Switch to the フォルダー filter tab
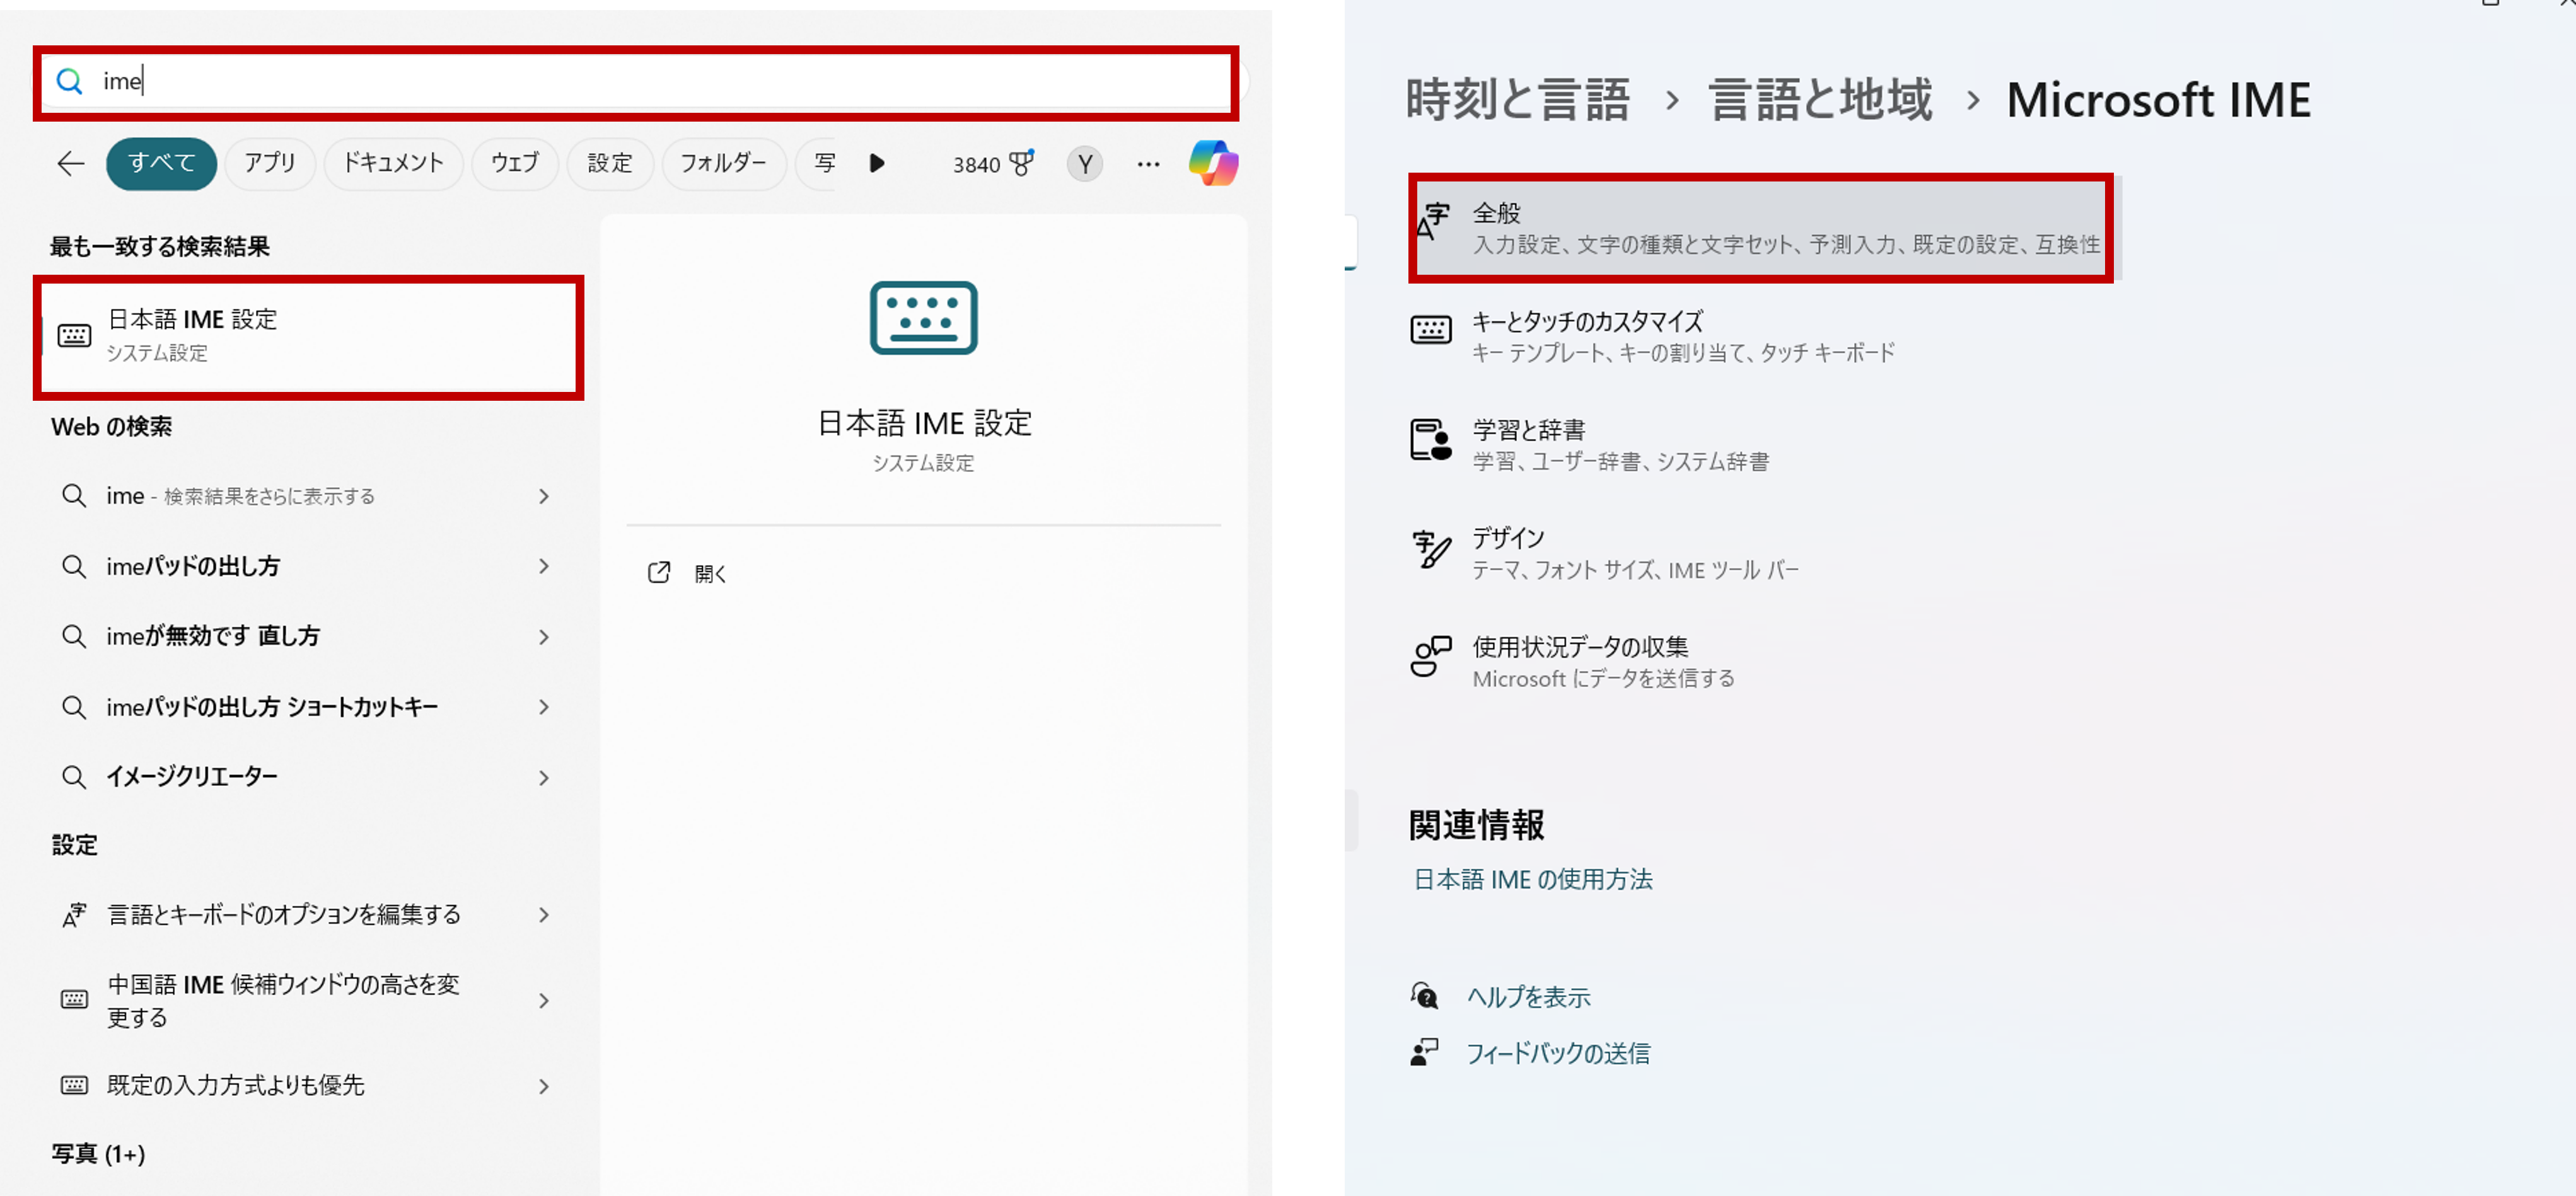2576x1196 pixels. coord(723,163)
